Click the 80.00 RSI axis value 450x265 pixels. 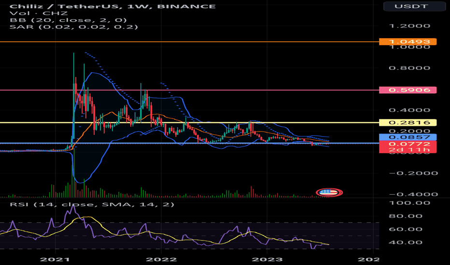point(406,216)
